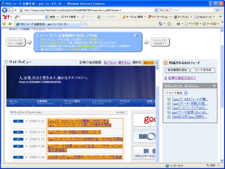
Task: Open サービス案内 in the site navigation
Action: [x=75, y=102]
